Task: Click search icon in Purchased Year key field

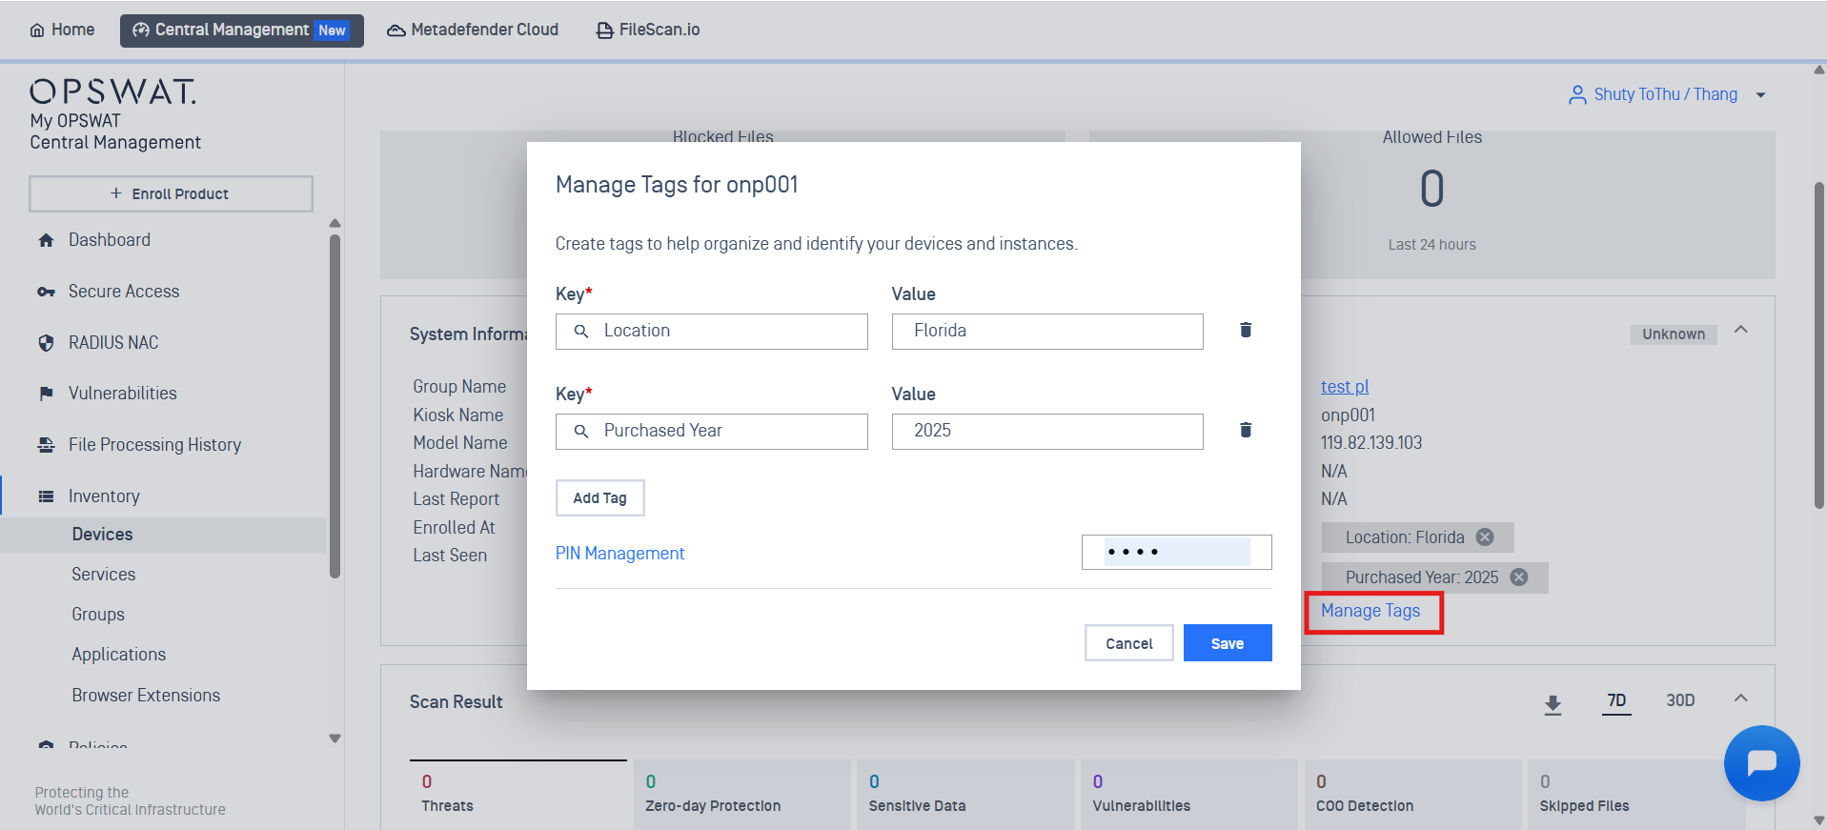Action: click(581, 432)
